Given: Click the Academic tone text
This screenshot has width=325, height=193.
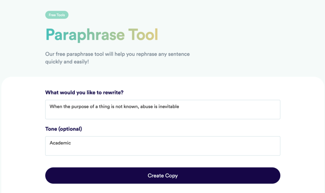Looking at the screenshot, I should [x=60, y=143].
